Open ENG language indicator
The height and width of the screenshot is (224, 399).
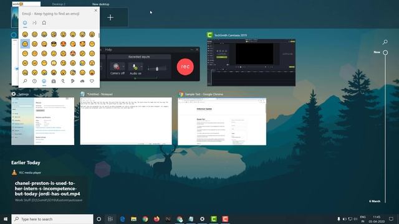[x=363, y=219]
